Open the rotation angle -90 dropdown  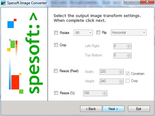pyautogui.click(x=83, y=33)
